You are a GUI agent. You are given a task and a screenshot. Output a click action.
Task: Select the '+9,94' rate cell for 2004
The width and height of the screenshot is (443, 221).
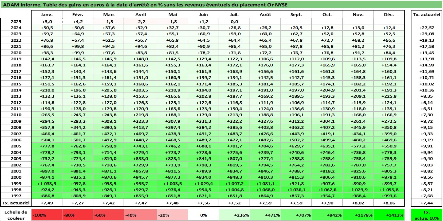(426, 152)
